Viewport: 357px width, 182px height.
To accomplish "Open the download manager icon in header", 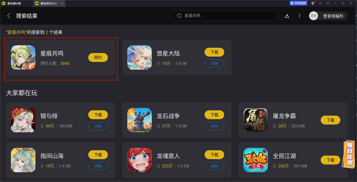I will click(x=287, y=16).
